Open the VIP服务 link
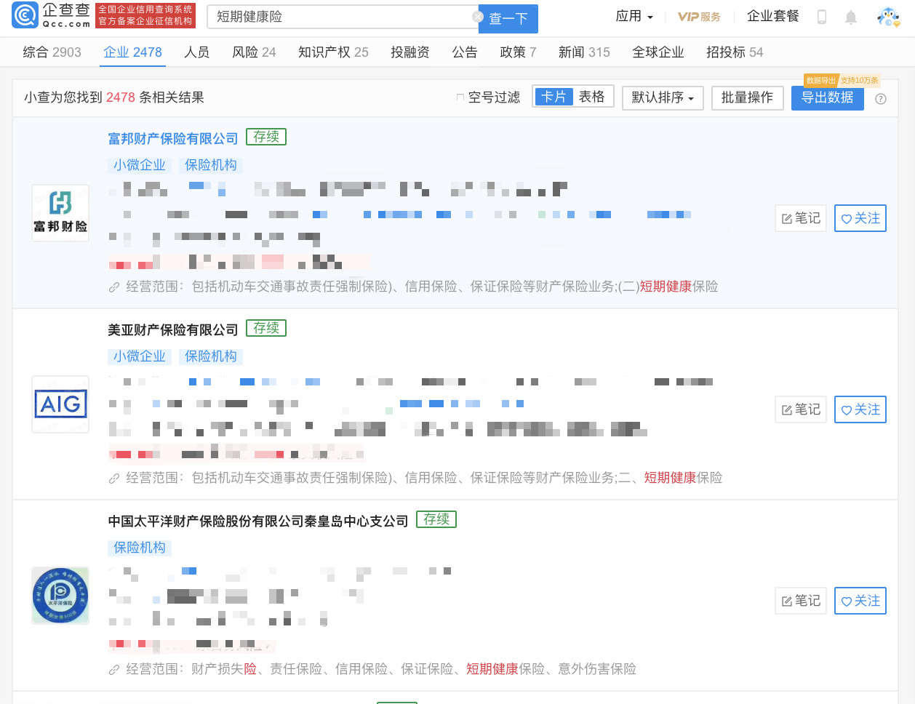915x704 pixels. click(x=699, y=17)
